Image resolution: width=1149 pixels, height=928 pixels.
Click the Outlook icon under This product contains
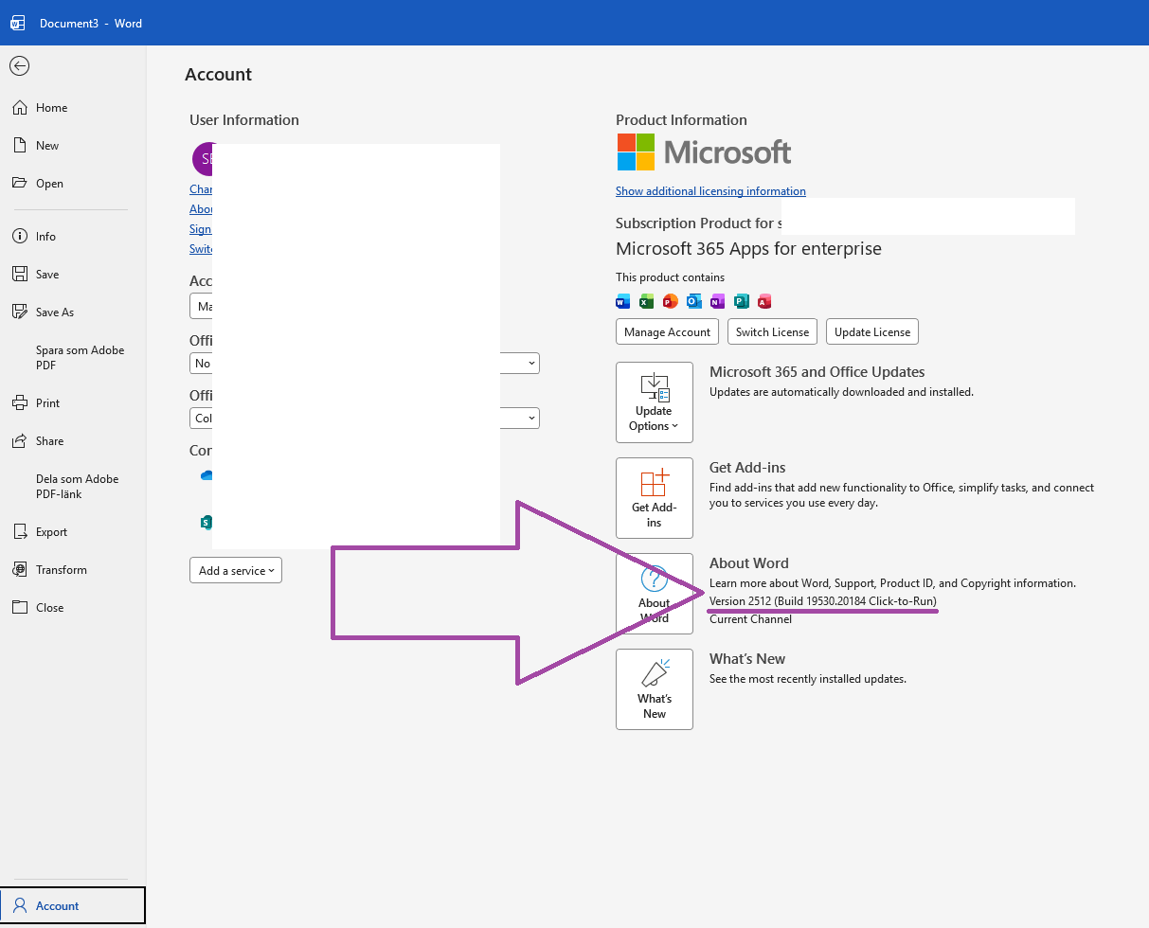point(693,301)
